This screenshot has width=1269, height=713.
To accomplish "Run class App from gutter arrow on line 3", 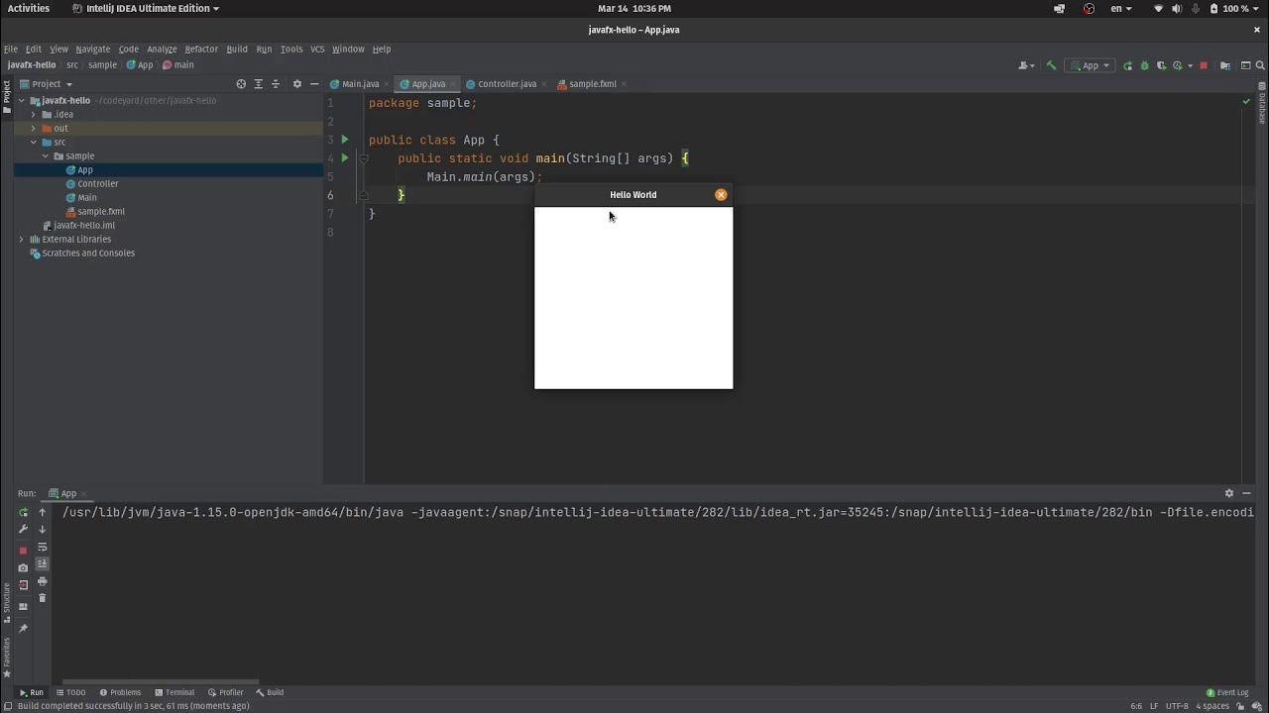I will (345, 140).
